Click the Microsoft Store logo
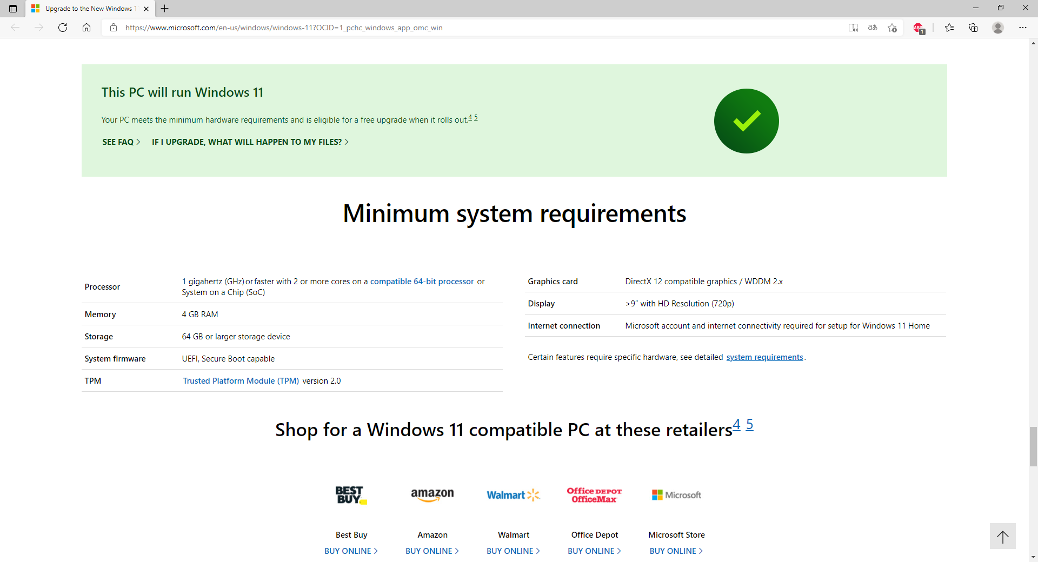1038x562 pixels. [x=676, y=495]
